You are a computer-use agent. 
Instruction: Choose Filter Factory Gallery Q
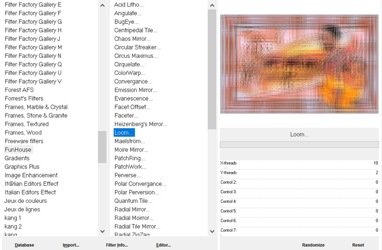33,65
